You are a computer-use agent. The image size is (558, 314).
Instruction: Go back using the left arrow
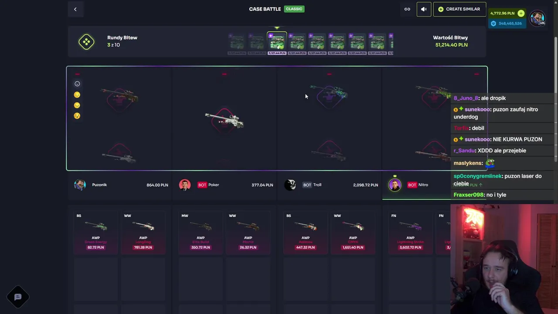pyautogui.click(x=75, y=9)
